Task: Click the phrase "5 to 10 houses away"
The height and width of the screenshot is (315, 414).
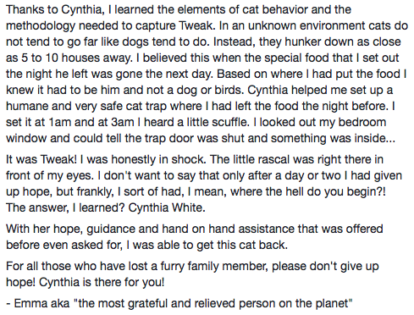Action: [x=76, y=58]
